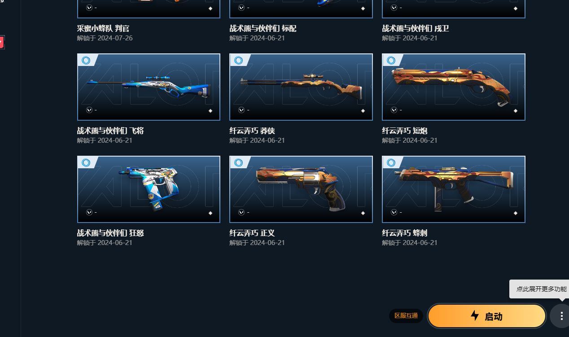Screen dimensions: 569x337
Task: Click the blue ring badge on 纤云弄巧 莽侠 card
Action: click(239, 60)
